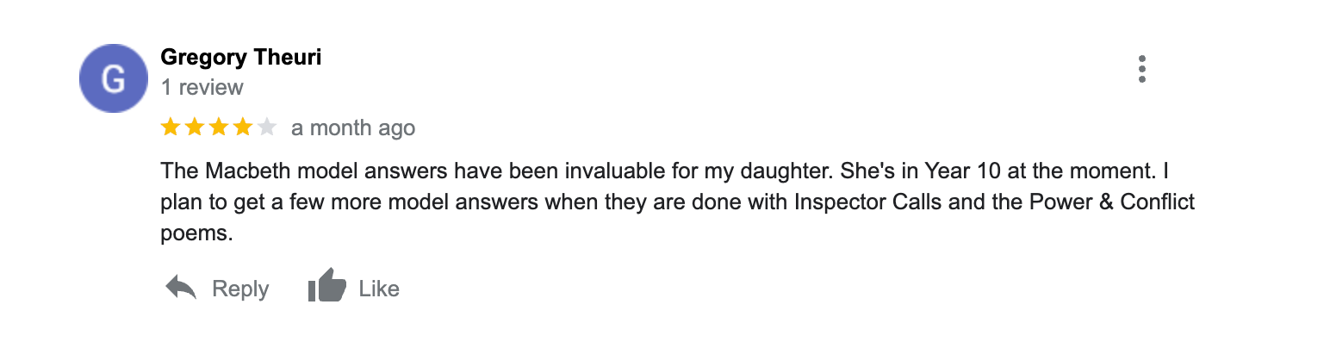Click the round G profile avatar
This screenshot has height=348, width=1330.
(114, 78)
